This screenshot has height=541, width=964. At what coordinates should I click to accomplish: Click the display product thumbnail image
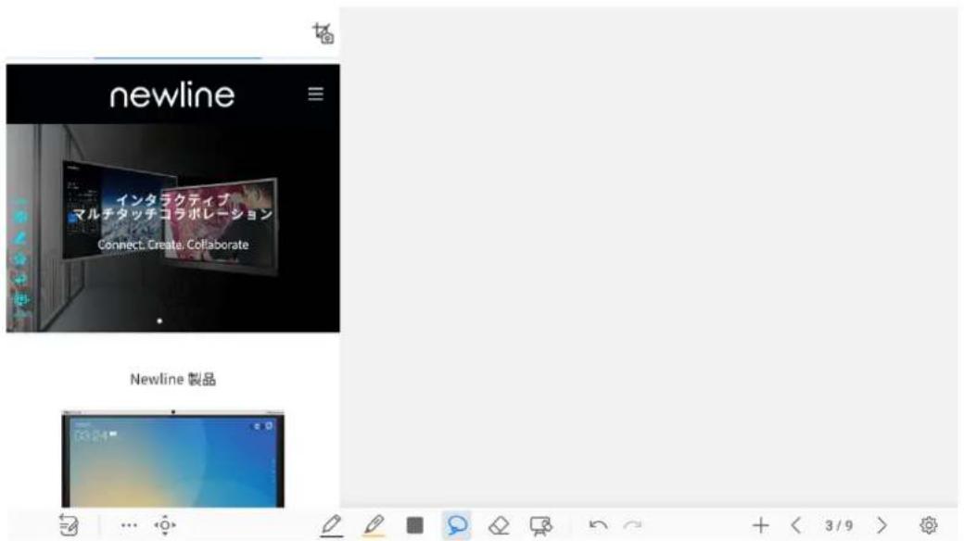coord(172,459)
